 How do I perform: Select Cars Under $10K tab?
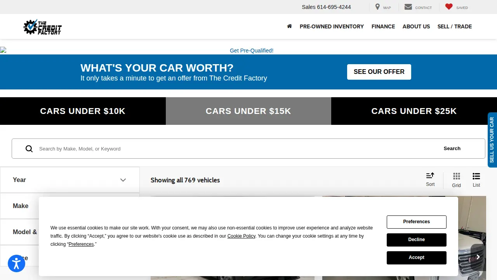(83, 111)
